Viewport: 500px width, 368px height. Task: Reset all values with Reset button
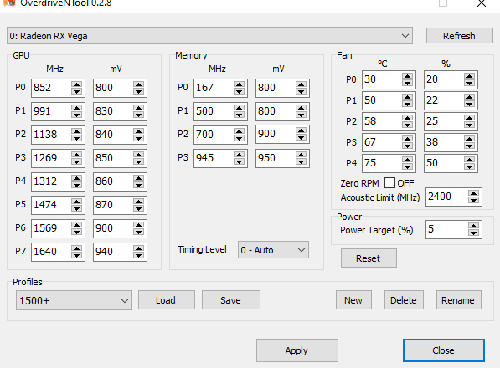click(369, 258)
